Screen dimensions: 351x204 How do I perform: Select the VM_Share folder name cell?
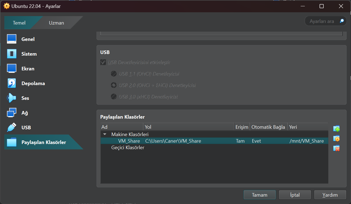(x=129, y=141)
